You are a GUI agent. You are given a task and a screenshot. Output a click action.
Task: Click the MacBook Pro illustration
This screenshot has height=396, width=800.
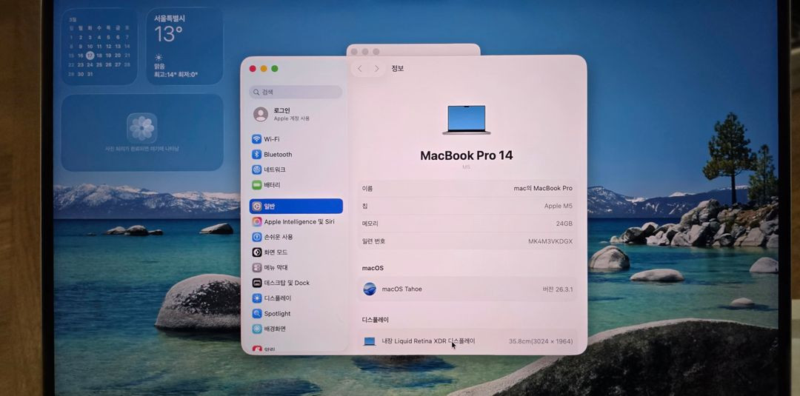tap(467, 120)
